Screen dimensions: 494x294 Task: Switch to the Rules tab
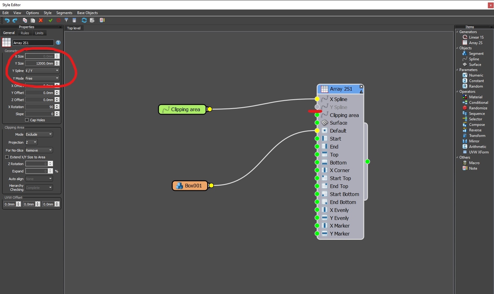25,33
